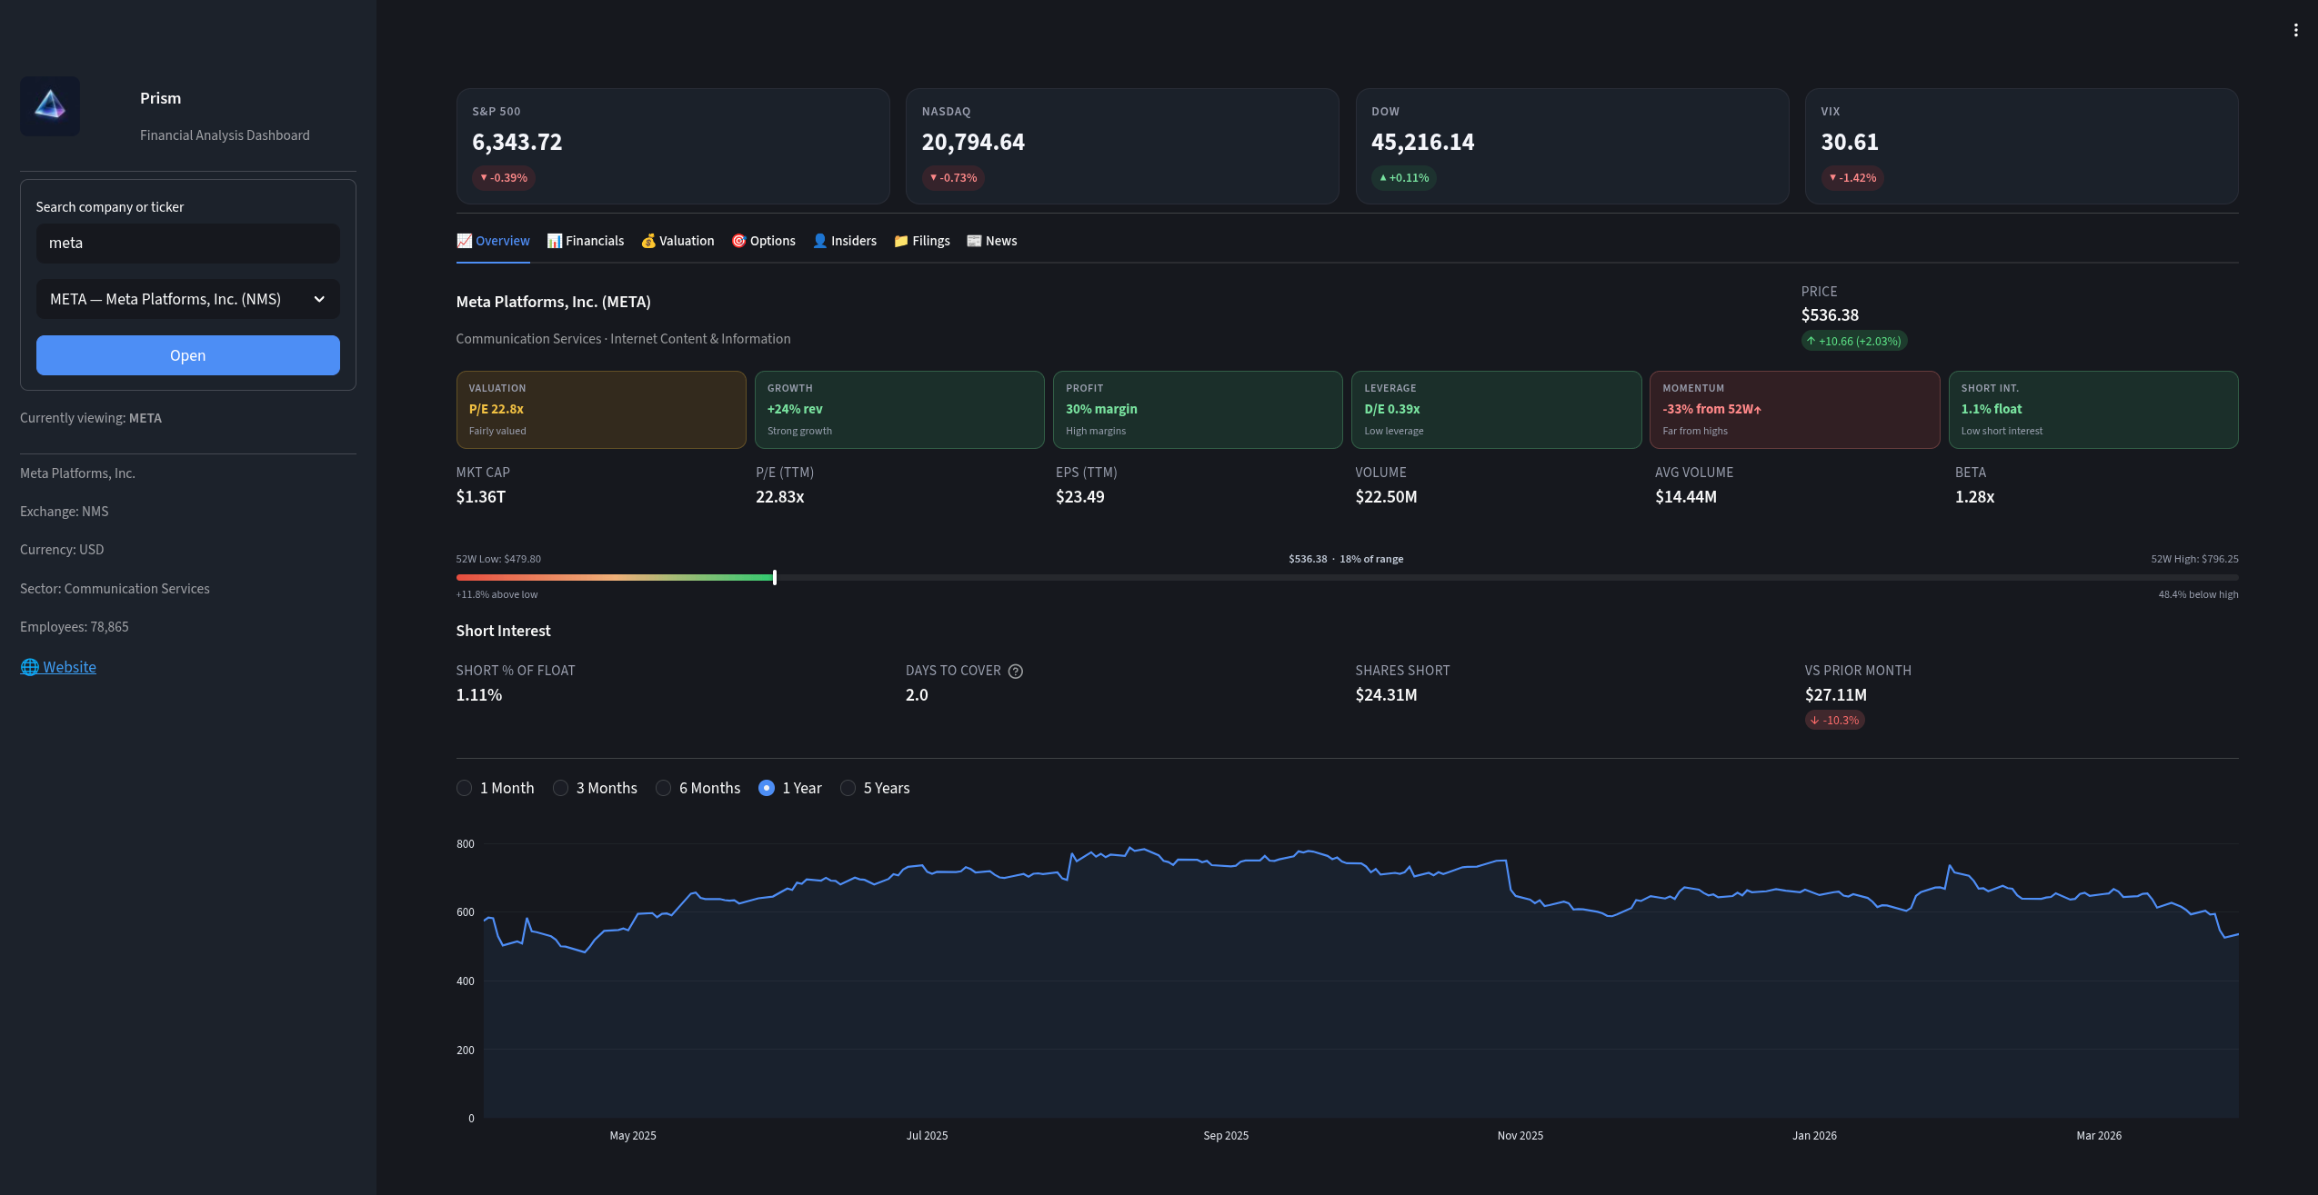Click the DOW +0.11% change badge
Viewport: 2318px width, 1195px height.
[x=1404, y=178]
